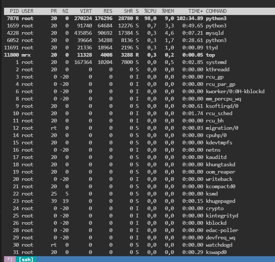Click the writeback process name
275x262 pixels.
click(219, 179)
